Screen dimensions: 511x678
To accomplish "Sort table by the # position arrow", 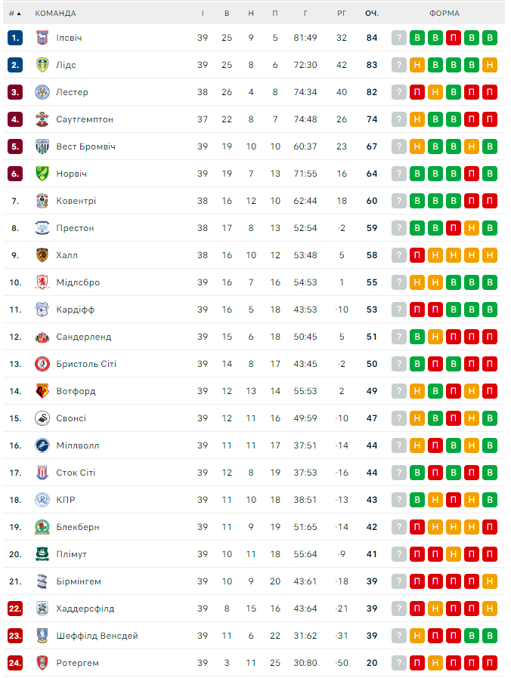I will click(x=18, y=14).
